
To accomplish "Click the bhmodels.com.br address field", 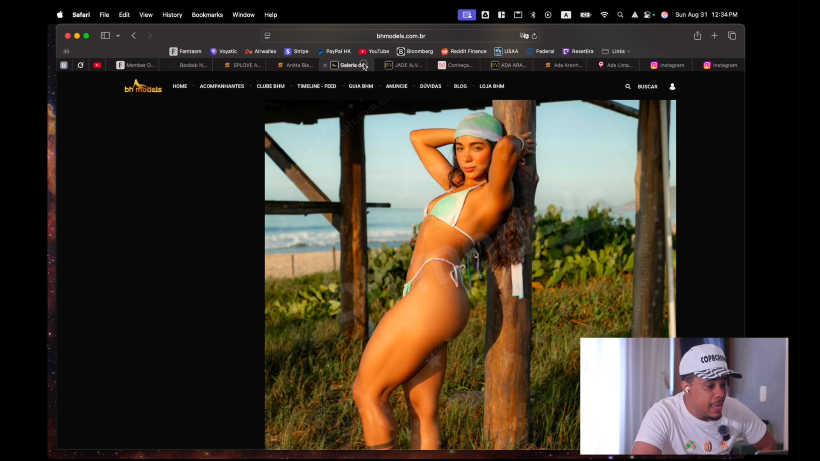I will [x=401, y=36].
